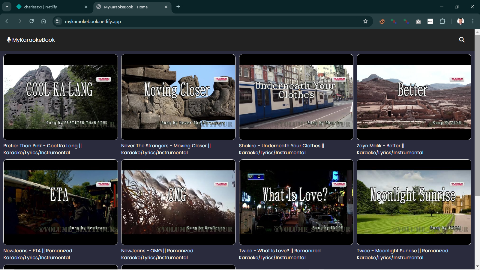Click Shakira - Underneath Your Clothes title
The height and width of the screenshot is (270, 480).
point(282,149)
